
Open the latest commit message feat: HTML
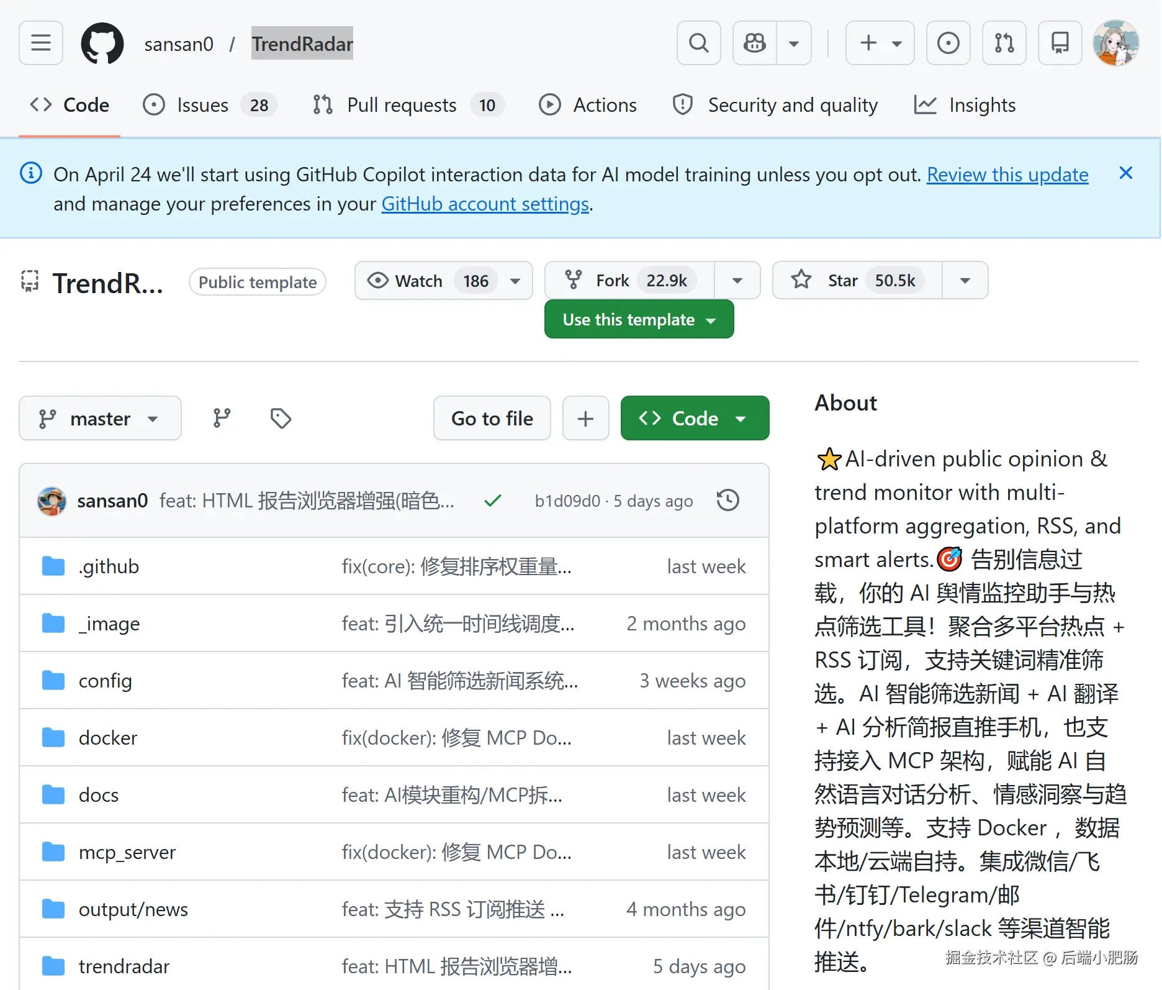307,501
